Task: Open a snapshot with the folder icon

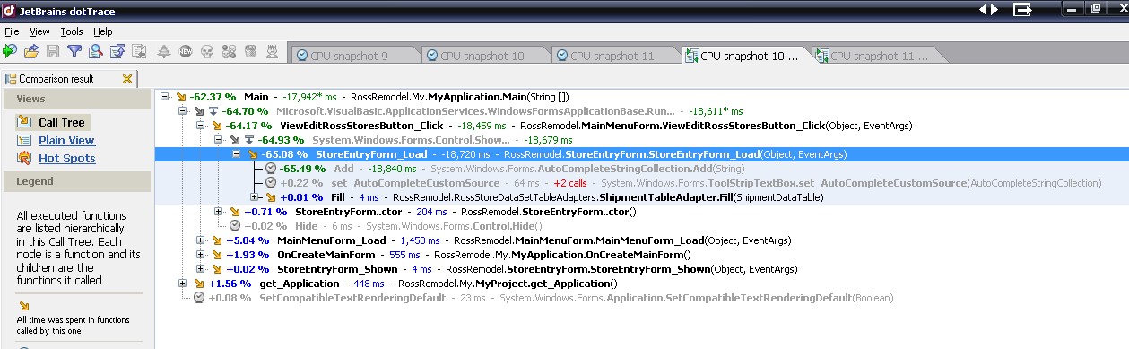Action: [x=30, y=51]
